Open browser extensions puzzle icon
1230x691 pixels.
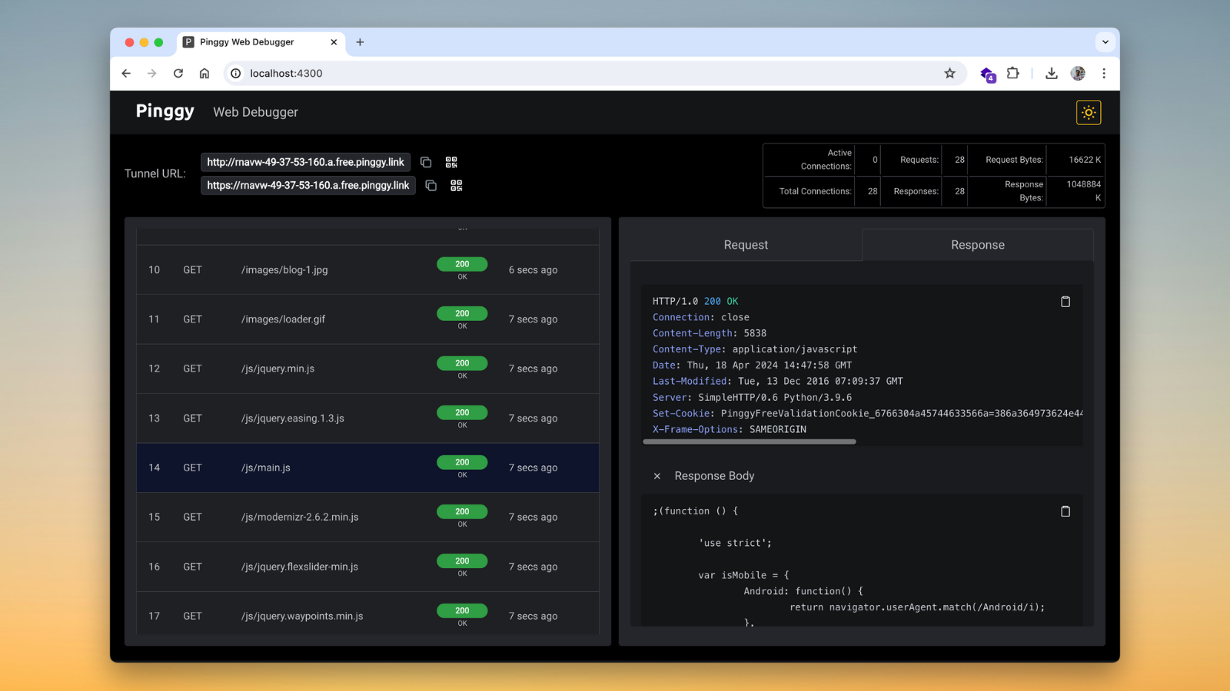point(1012,73)
